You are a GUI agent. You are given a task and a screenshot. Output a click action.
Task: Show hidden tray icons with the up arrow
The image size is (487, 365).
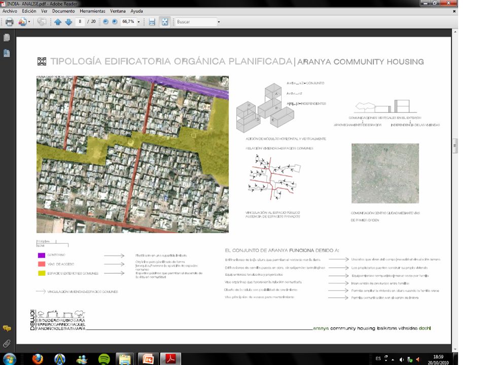pyautogui.click(x=393, y=359)
